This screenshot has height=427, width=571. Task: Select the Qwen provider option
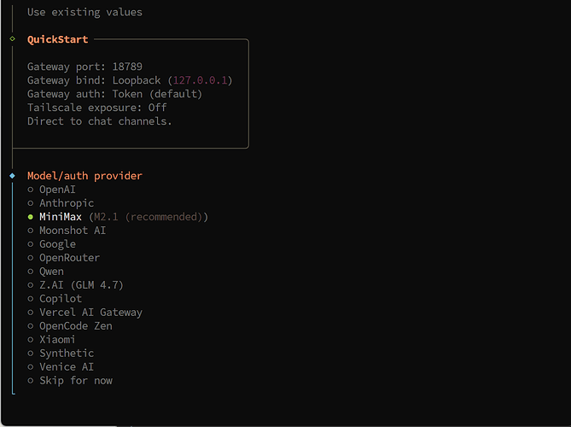point(46,272)
